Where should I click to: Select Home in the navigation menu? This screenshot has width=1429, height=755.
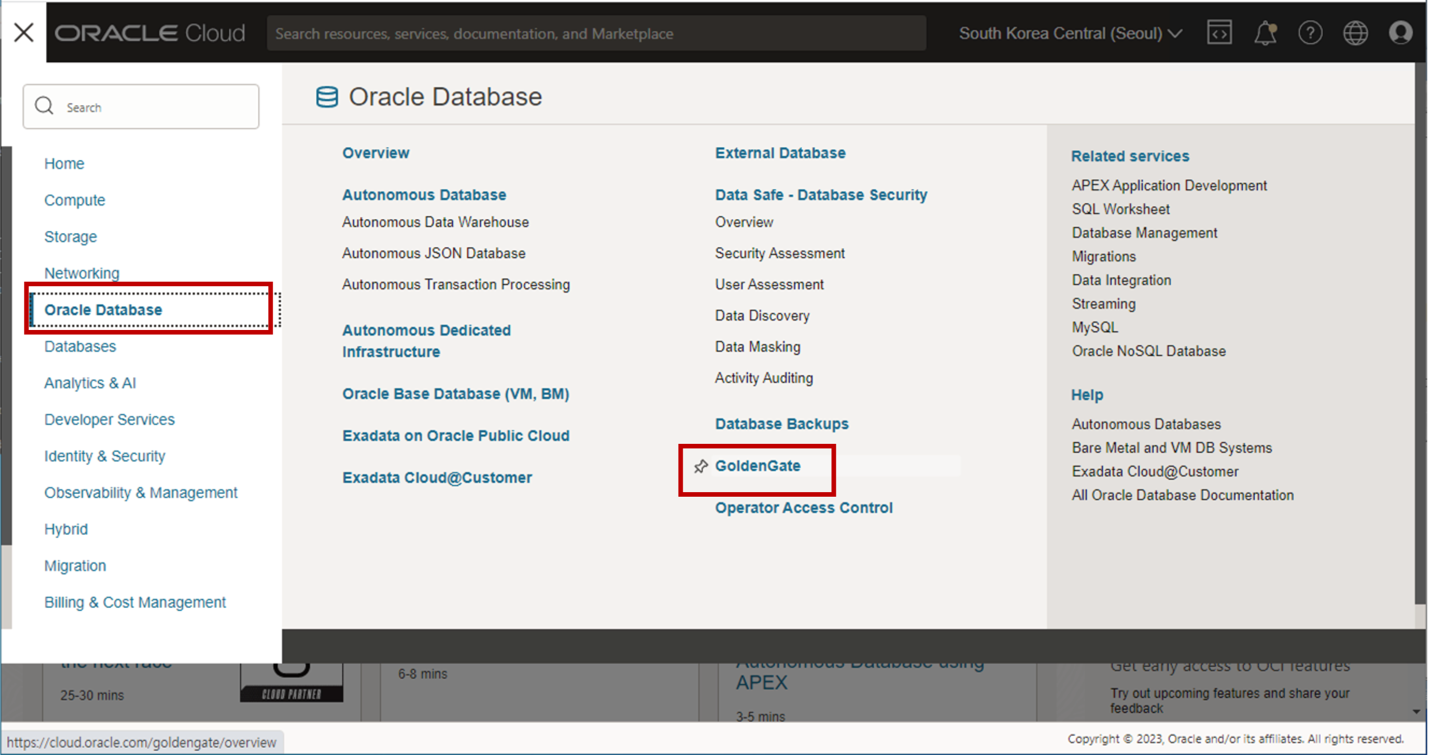coord(64,164)
